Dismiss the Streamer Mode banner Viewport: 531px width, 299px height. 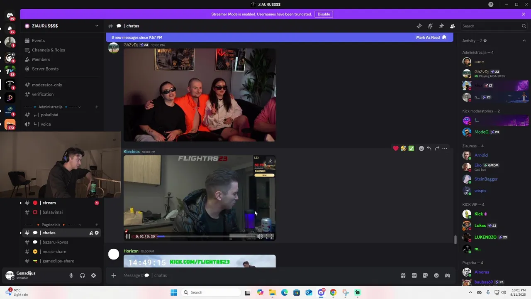[524, 14]
